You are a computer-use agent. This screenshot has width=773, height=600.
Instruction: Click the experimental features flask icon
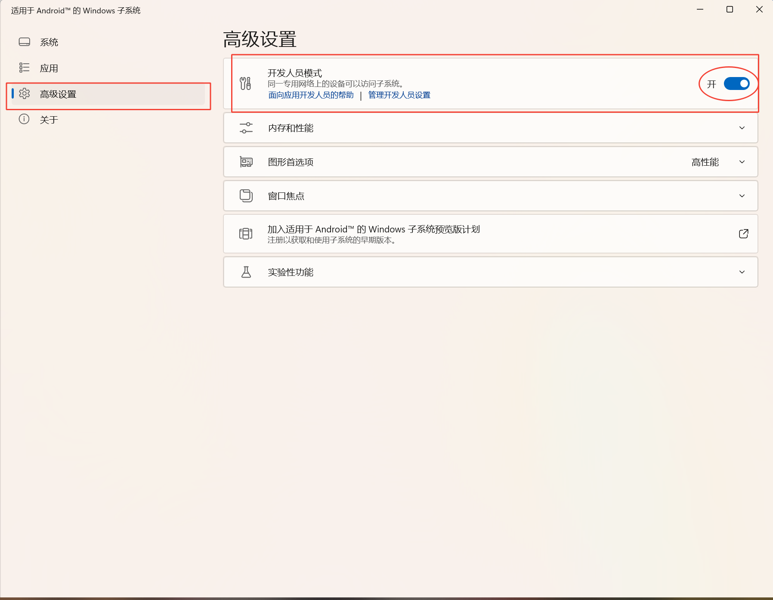[x=246, y=272]
